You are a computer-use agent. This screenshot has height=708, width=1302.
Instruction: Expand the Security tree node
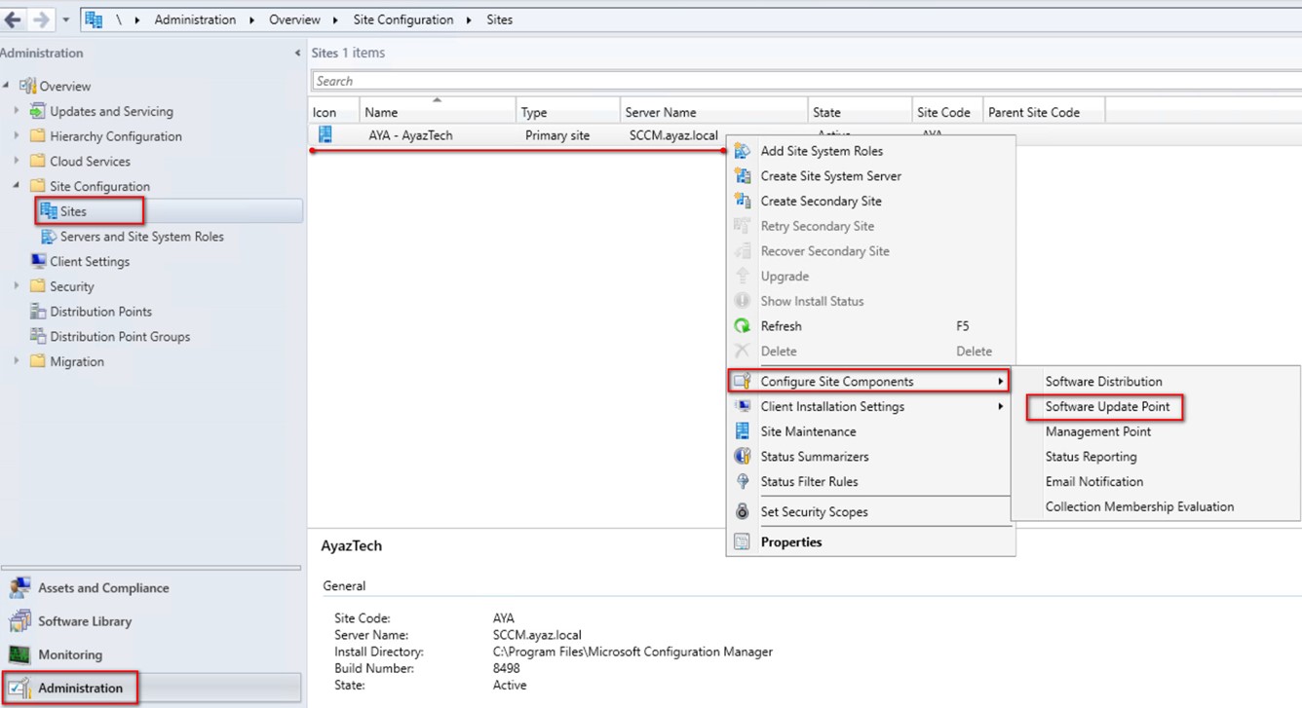(17, 286)
